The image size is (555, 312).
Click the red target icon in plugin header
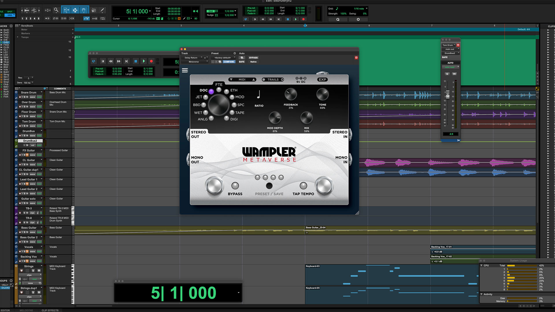tap(356, 58)
